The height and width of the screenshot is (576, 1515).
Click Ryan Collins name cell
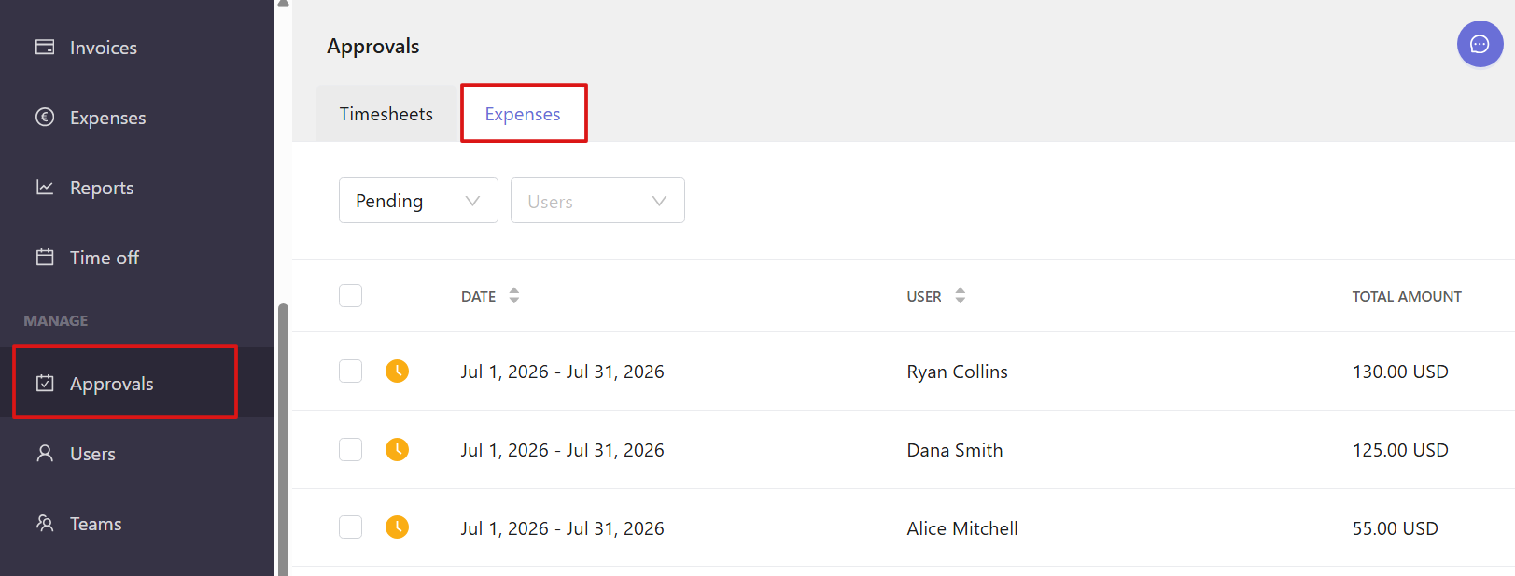[957, 372]
